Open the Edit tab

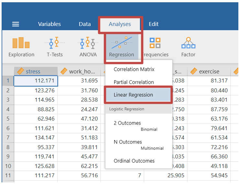(154, 24)
